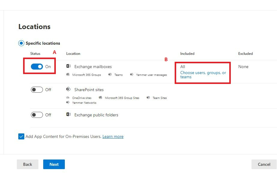Click the Exchange mailboxes icon
The width and height of the screenshot is (277, 173).
68,66
